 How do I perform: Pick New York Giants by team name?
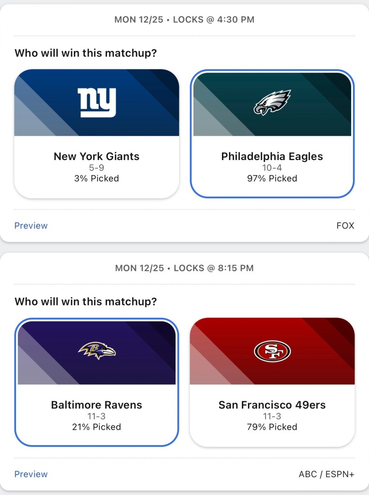click(x=97, y=157)
